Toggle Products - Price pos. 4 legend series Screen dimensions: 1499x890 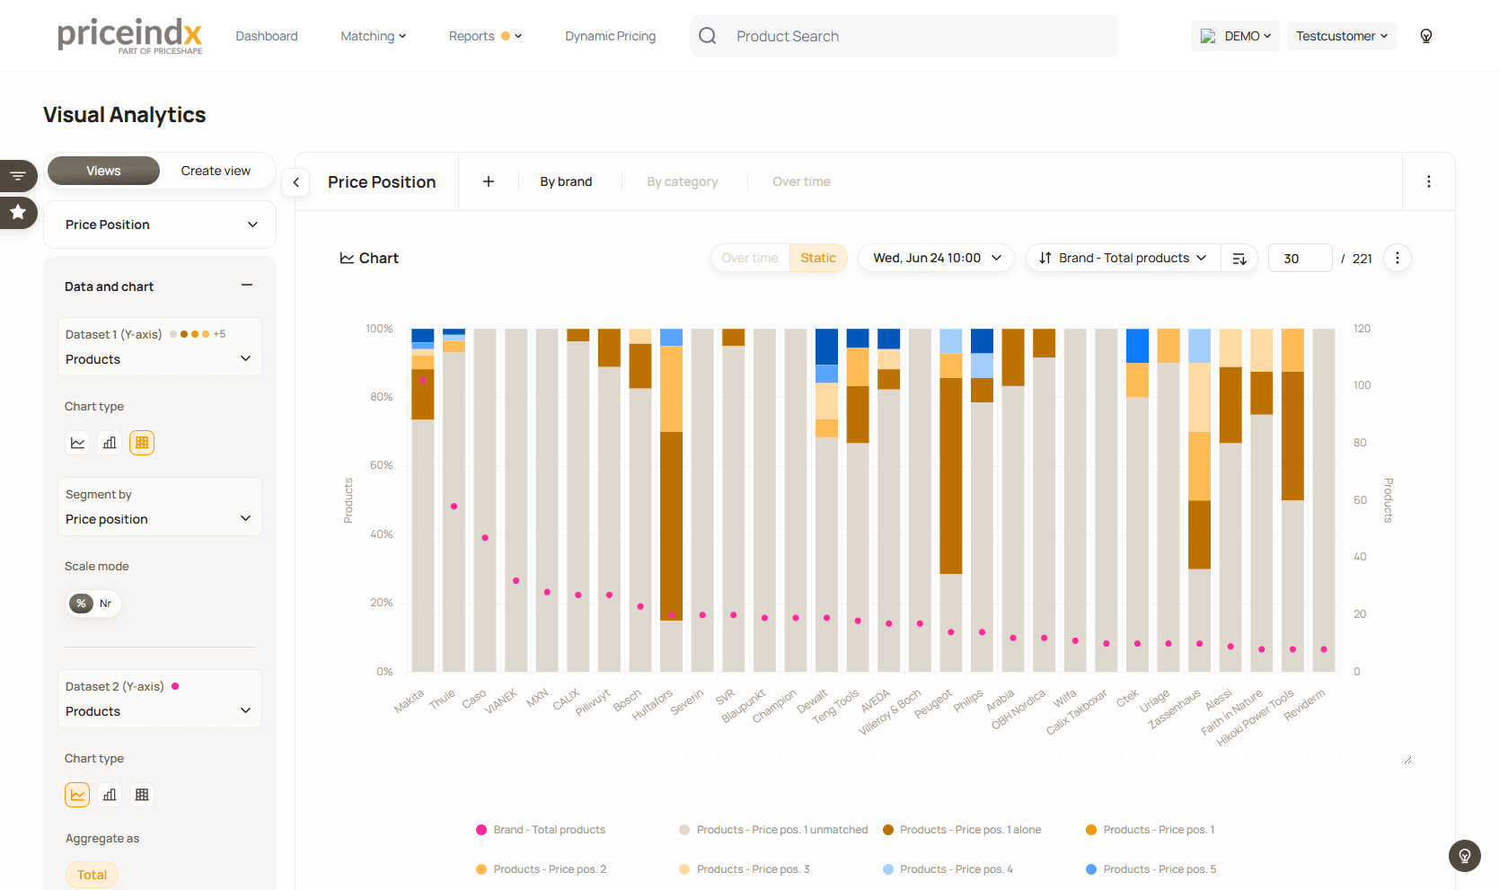click(x=948, y=869)
